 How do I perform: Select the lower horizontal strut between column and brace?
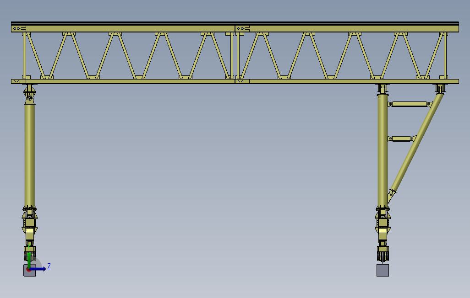pyautogui.click(x=401, y=138)
